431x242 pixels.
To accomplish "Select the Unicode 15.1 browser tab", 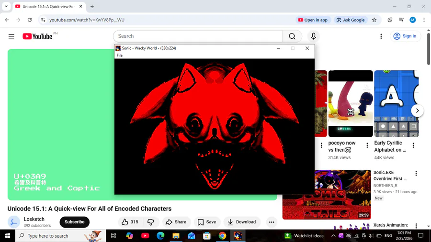I will [x=48, y=6].
